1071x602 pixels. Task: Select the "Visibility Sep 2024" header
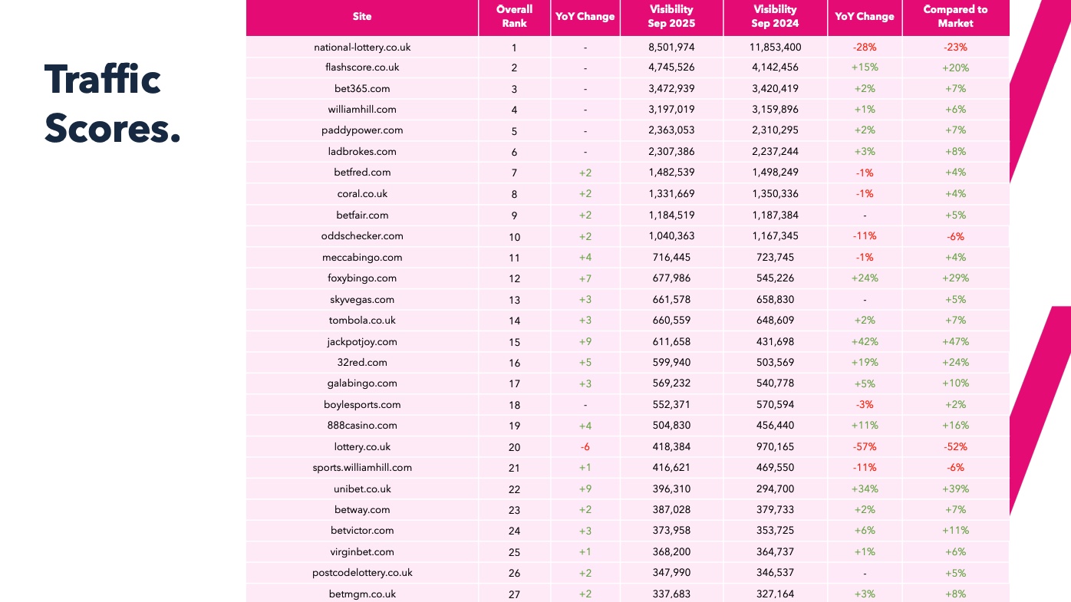(775, 16)
